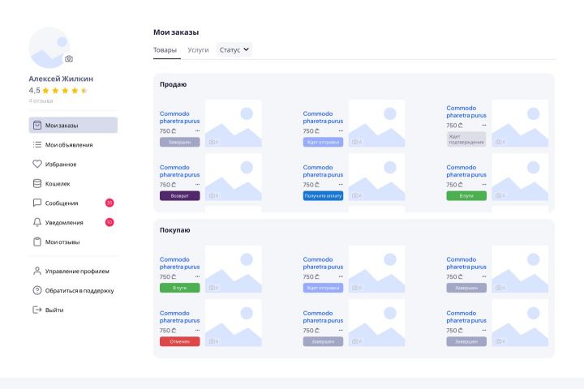
Task: Click the purple Возврат status badge
Action: coord(179,195)
